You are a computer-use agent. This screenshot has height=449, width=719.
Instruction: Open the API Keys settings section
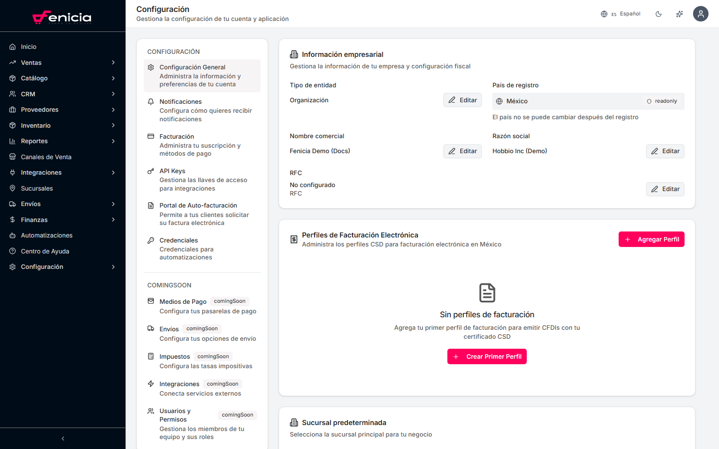point(172,171)
